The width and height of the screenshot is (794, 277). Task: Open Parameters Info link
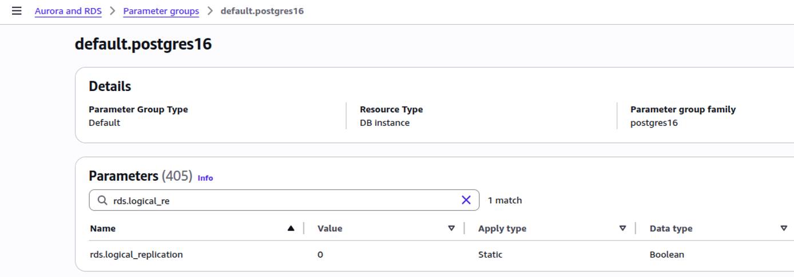[205, 178]
